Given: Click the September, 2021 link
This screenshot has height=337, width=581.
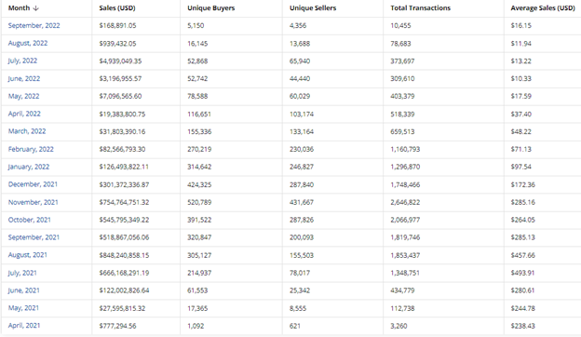Looking at the screenshot, I should click(x=34, y=237).
